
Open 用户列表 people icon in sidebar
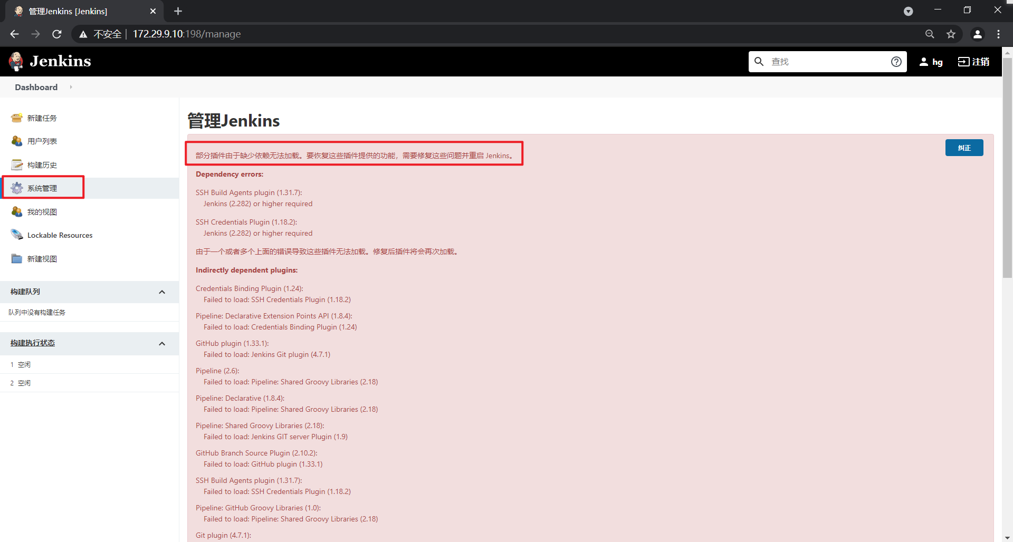click(17, 141)
